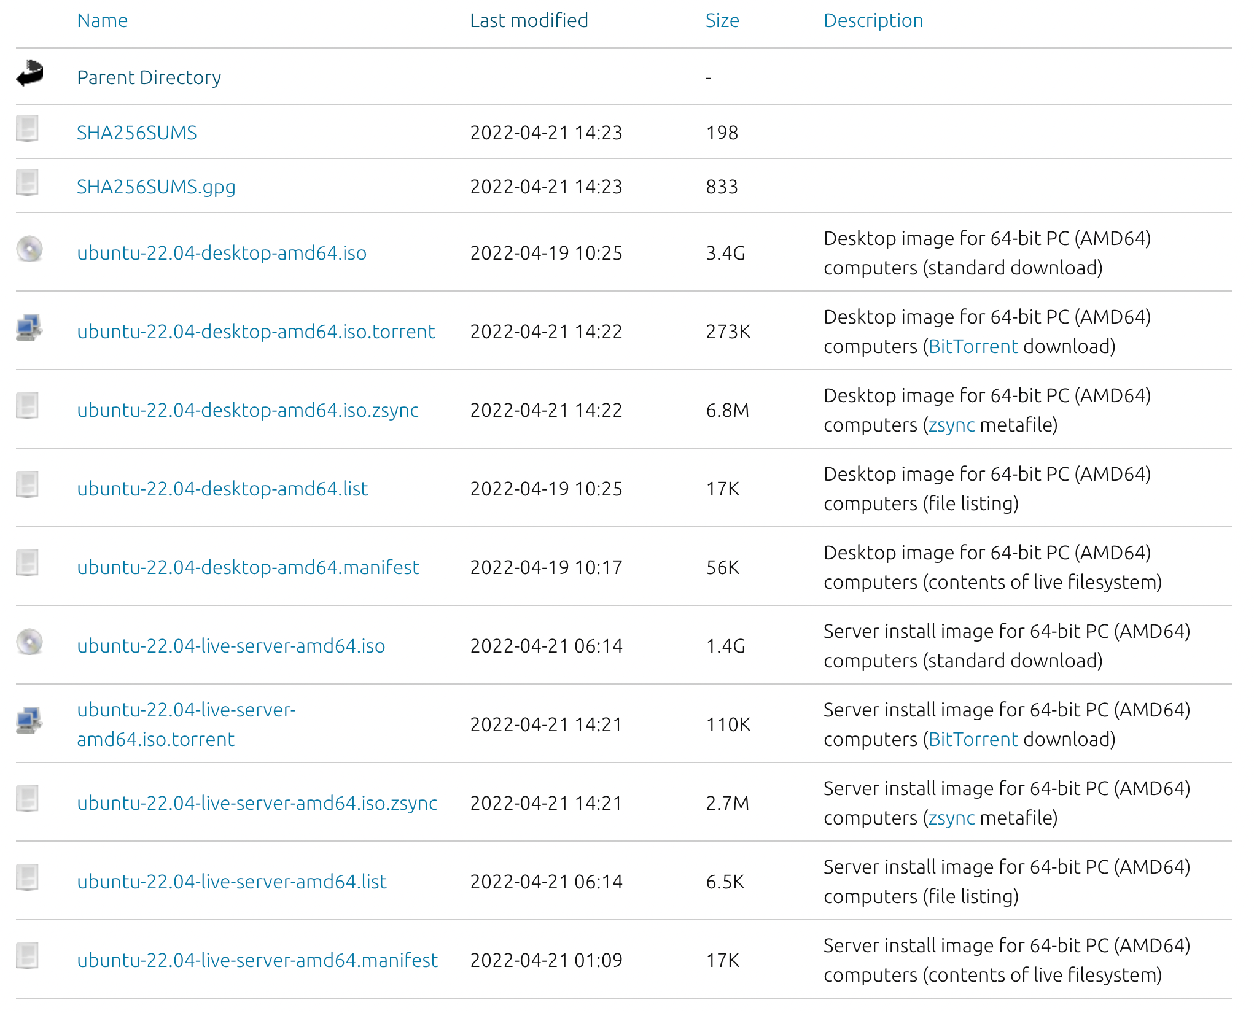The height and width of the screenshot is (1013, 1254).
Task: Click the file icon beside desktop-amd64.iso.zsync
Action: click(x=27, y=406)
